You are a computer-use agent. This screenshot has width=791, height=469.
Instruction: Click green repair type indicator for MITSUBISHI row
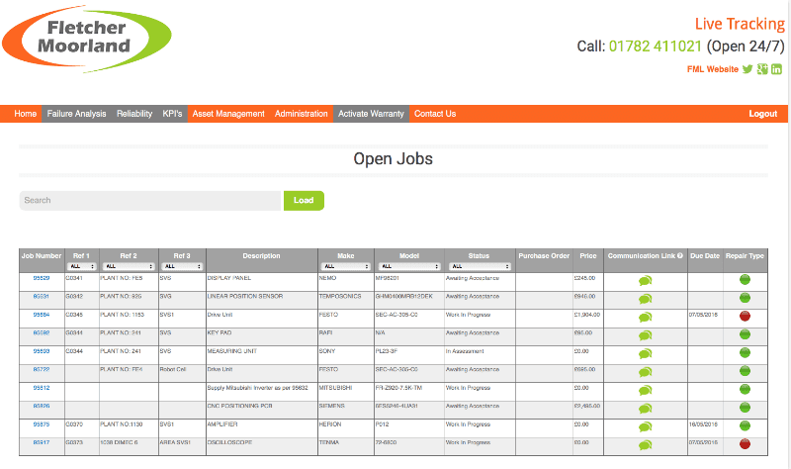click(745, 389)
